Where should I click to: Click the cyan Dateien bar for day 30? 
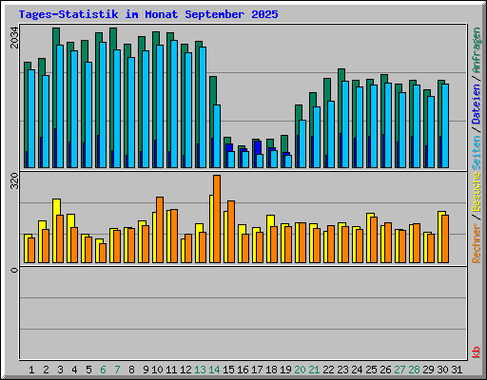click(x=445, y=125)
